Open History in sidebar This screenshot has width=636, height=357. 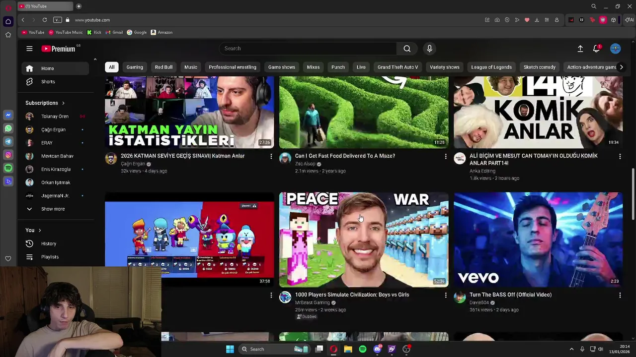pos(56,243)
